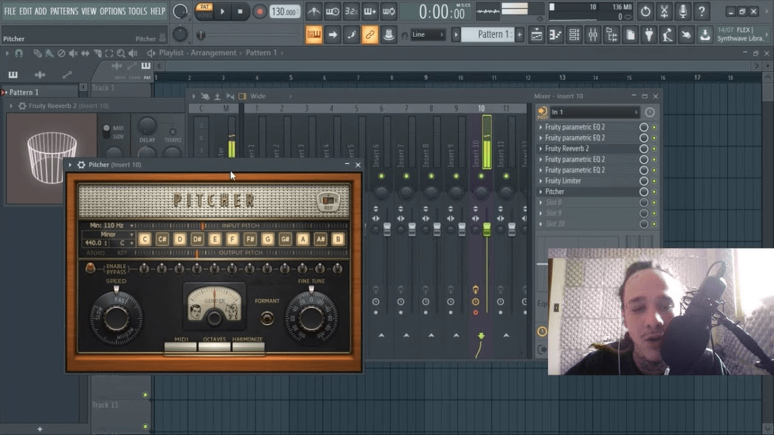The height and width of the screenshot is (435, 774).
Task: Click the link/chain icon in toolbar
Action: coord(370,35)
